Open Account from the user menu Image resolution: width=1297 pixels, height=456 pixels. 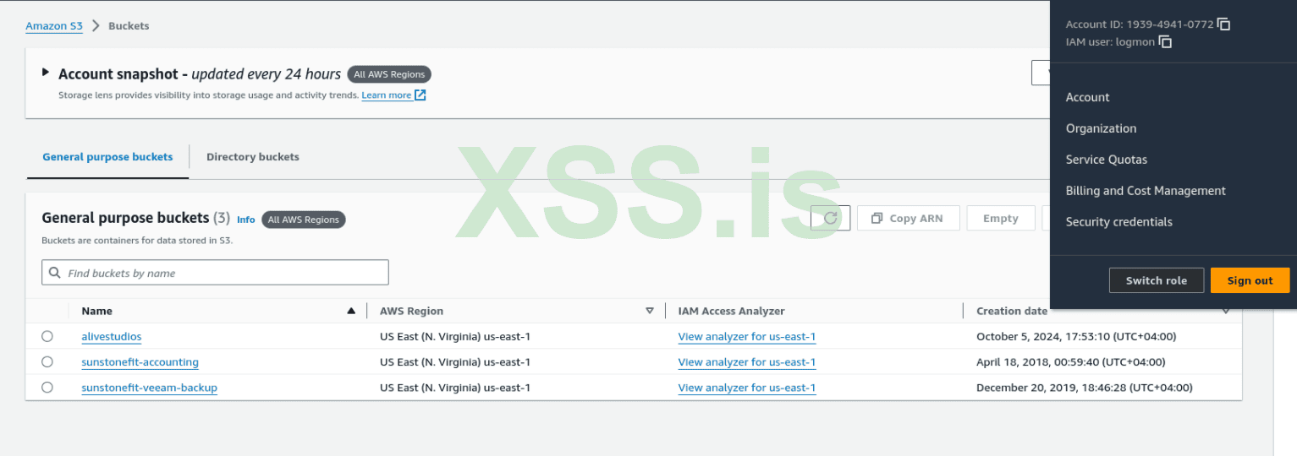pos(1088,97)
